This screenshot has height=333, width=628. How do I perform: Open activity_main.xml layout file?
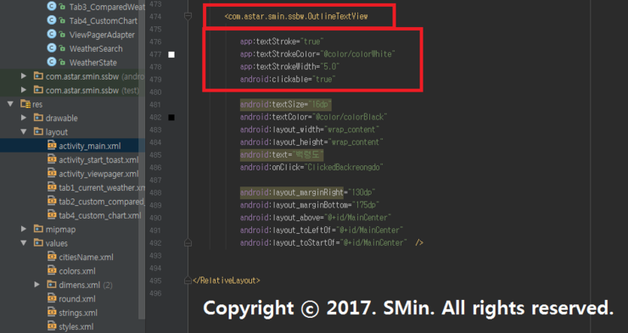click(90, 146)
